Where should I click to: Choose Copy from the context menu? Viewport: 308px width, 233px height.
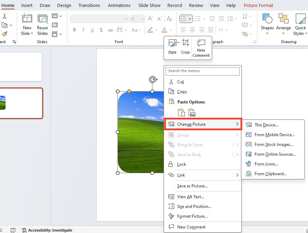pyautogui.click(x=203, y=92)
